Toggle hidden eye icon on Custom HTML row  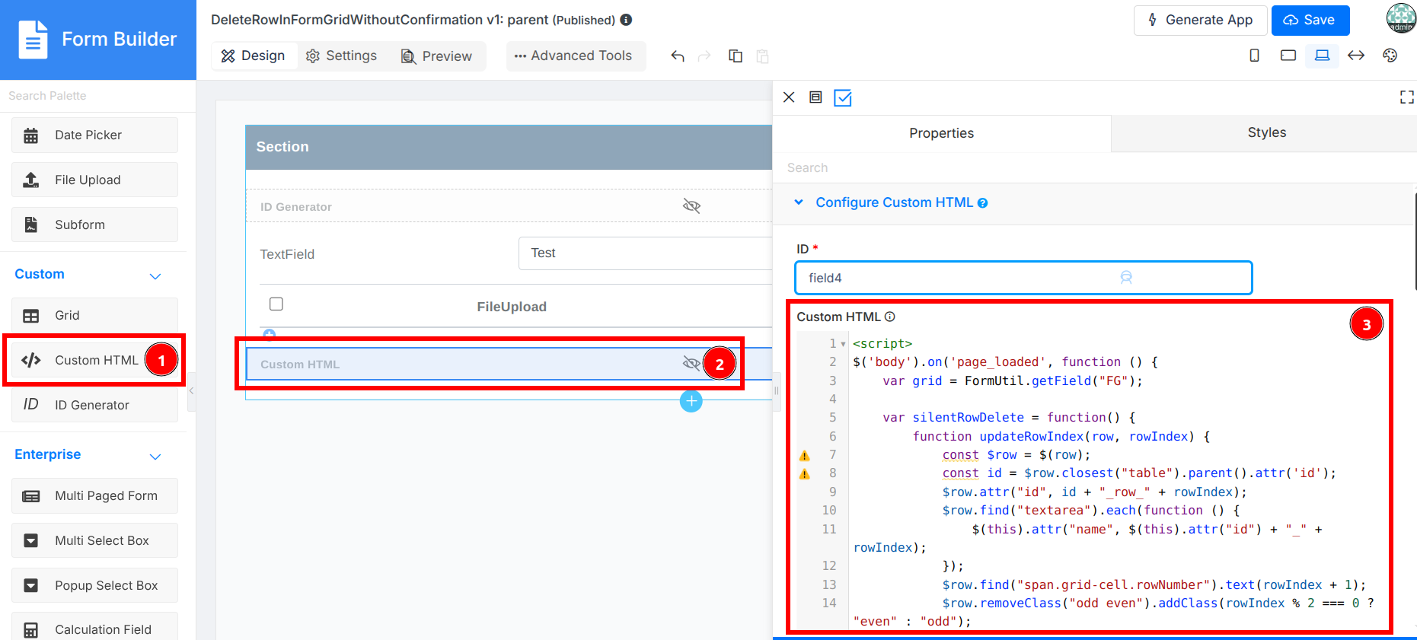691,364
